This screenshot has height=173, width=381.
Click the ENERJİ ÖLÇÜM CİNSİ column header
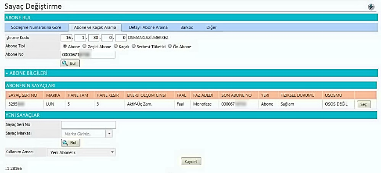click(149, 95)
